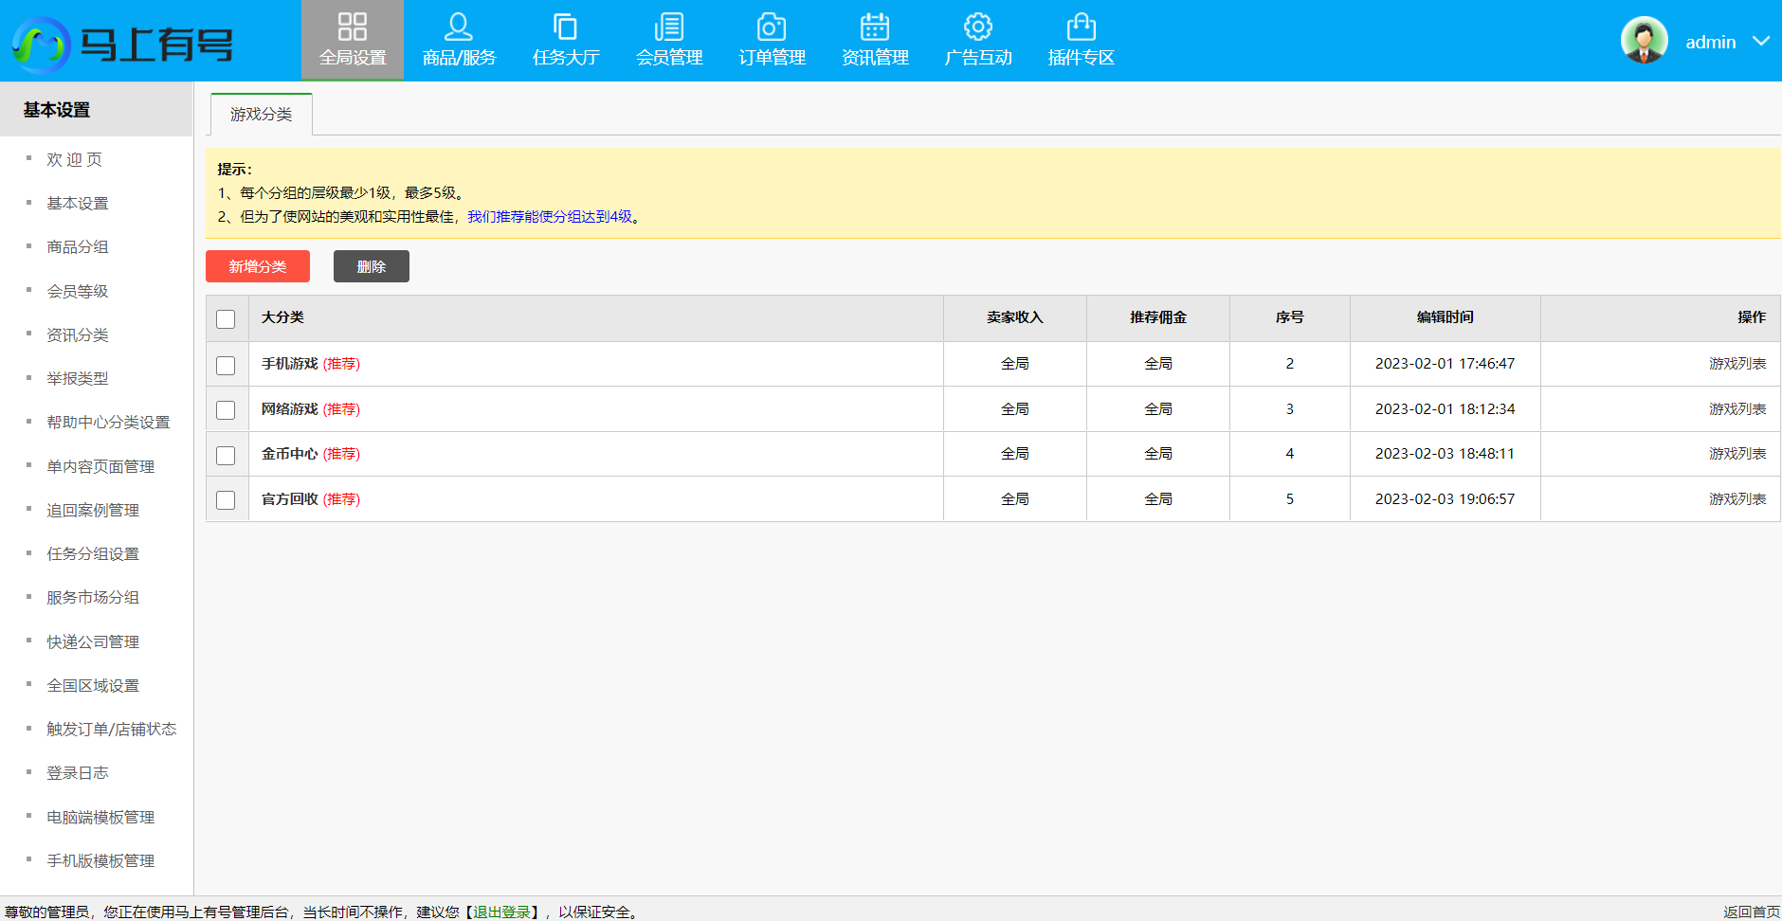Open 插件专区 bag icon
This screenshot has width=1782, height=921.
pyautogui.click(x=1081, y=27)
